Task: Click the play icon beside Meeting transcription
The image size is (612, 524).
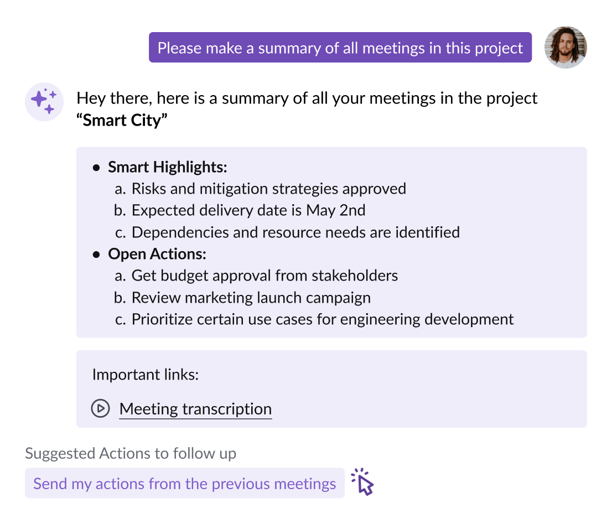Action: [100, 409]
